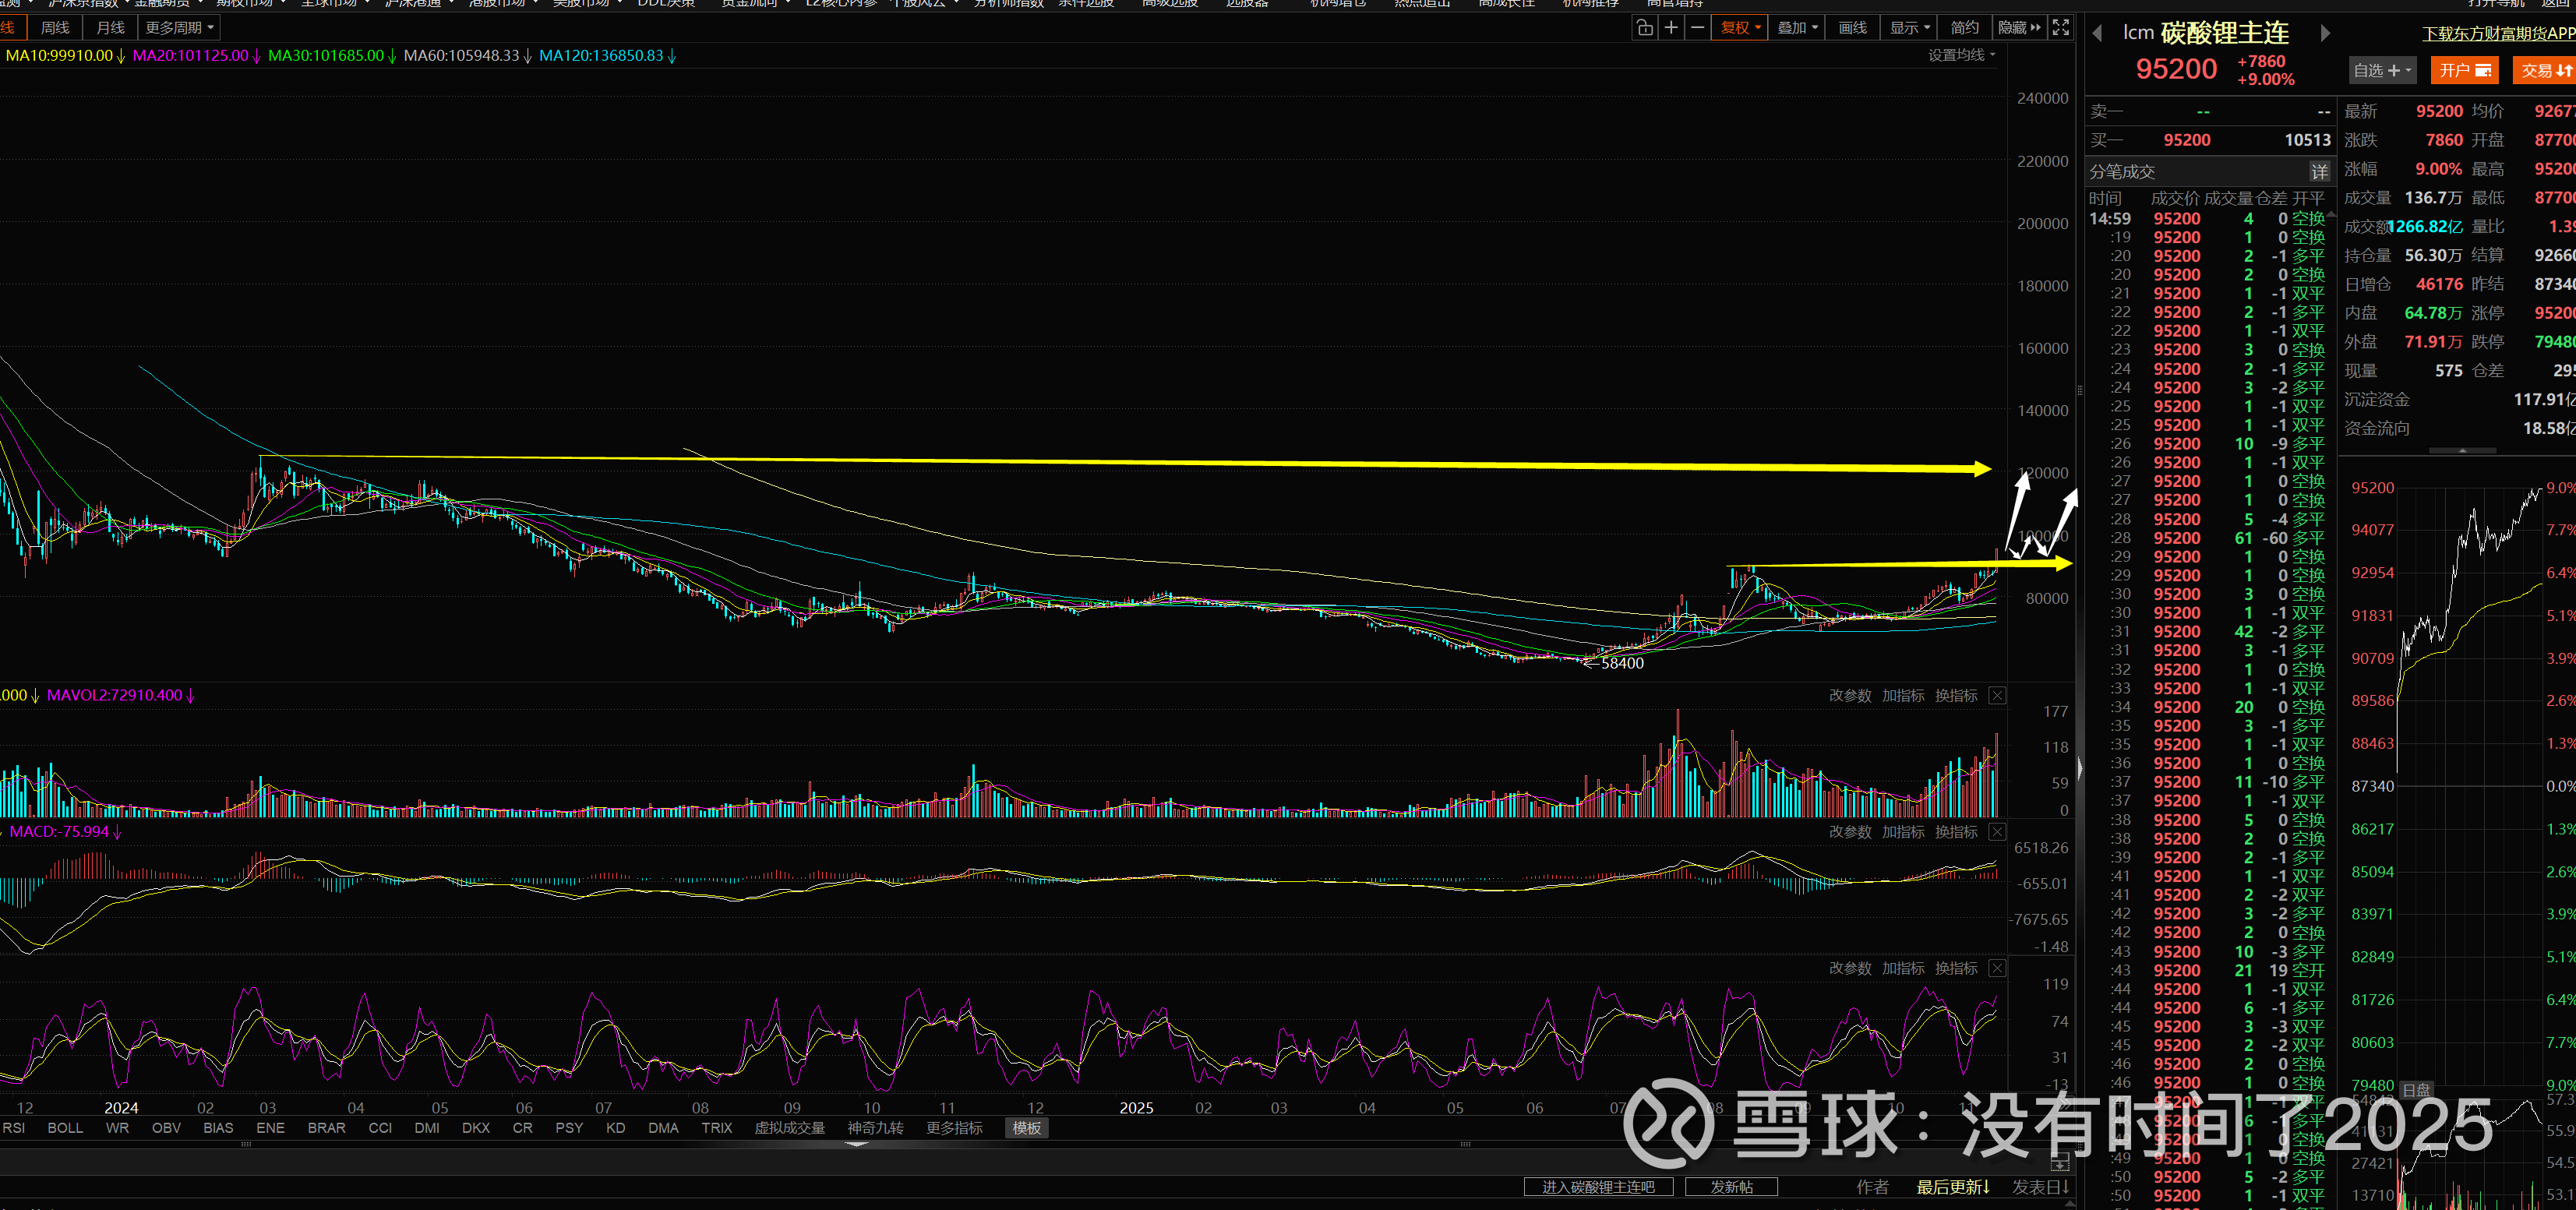
Task: Switch to 月线 monthly chart tab
Action: (110, 28)
